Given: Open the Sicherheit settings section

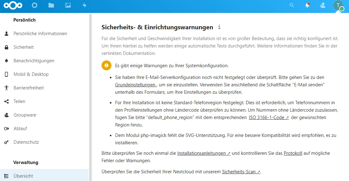Looking at the screenshot, I should coord(23,47).
